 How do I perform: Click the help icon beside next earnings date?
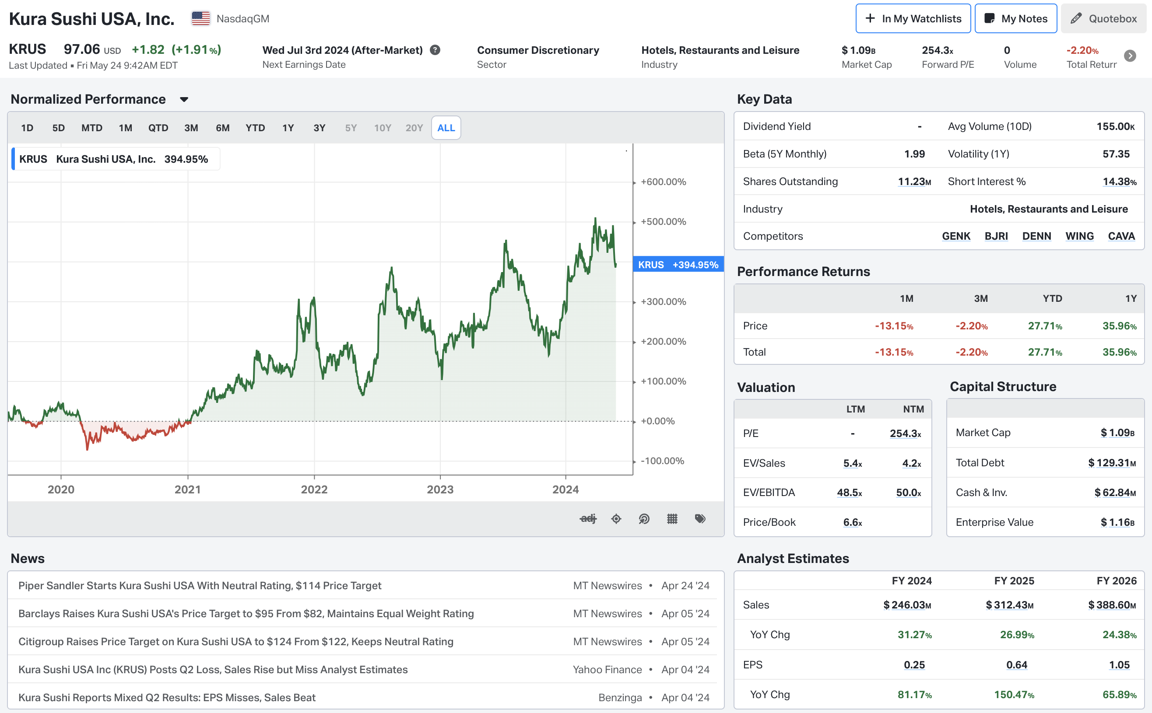(435, 50)
